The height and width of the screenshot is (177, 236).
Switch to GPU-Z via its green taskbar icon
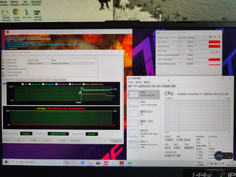click(x=130, y=163)
